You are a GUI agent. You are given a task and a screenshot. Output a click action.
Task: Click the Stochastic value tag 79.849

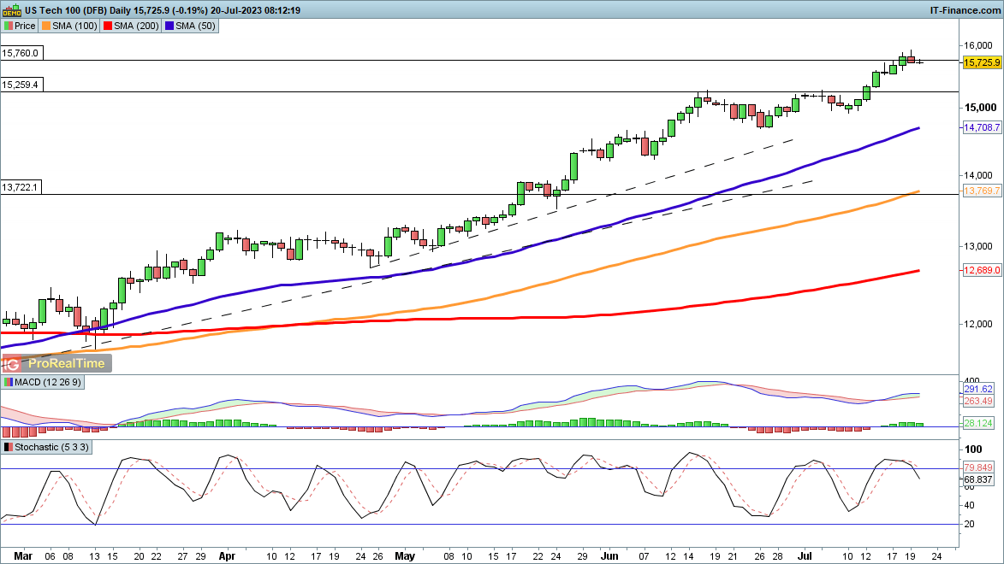(x=978, y=467)
